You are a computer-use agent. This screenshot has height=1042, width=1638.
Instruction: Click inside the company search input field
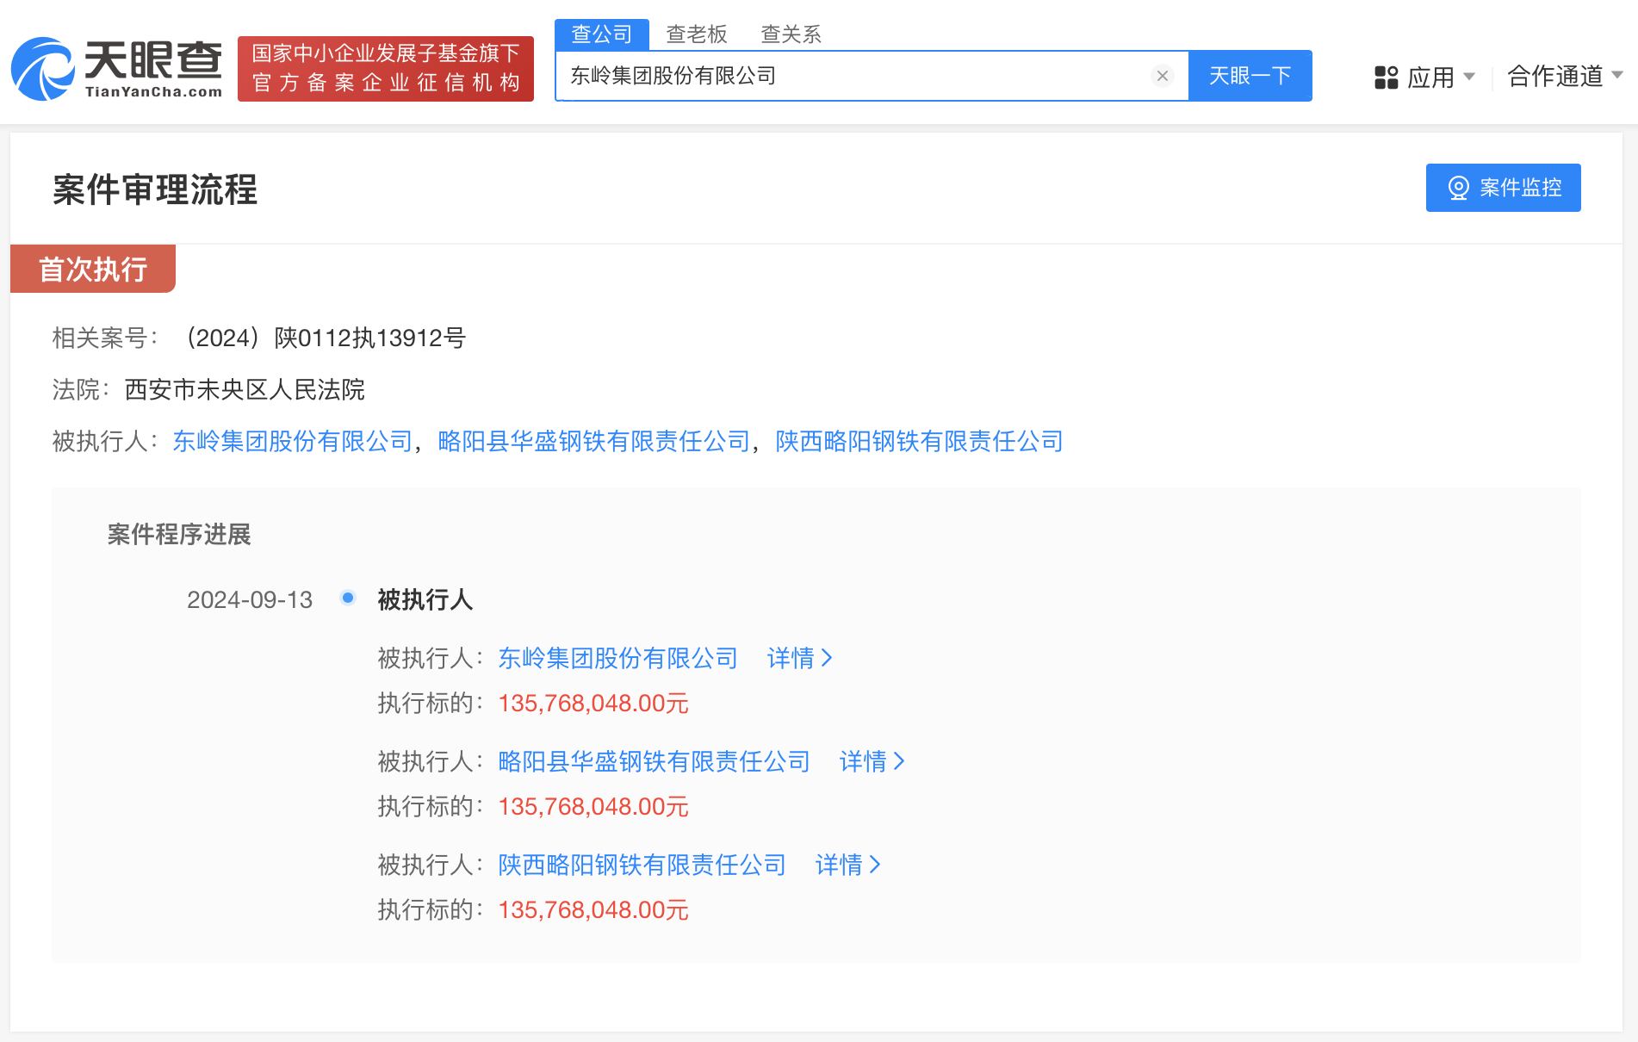click(x=861, y=76)
